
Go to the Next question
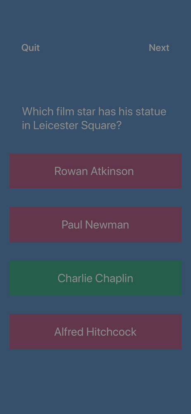point(159,48)
